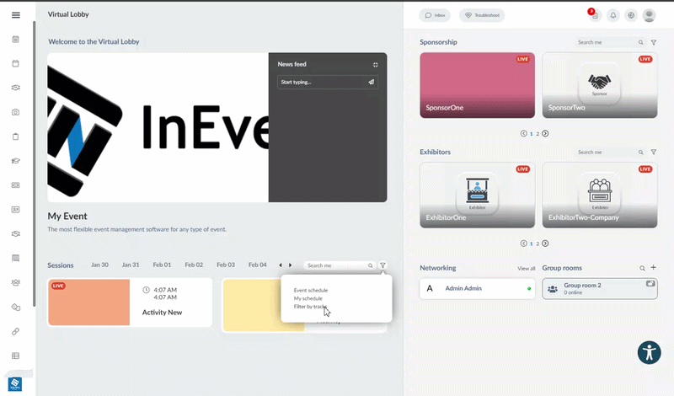Send the news feed message with the paper plane

click(371, 82)
